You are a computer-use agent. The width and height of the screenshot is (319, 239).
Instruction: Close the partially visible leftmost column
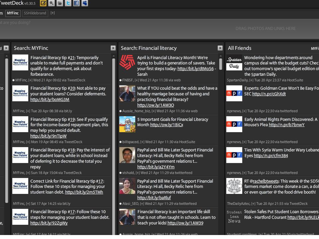[x=6, y=48]
